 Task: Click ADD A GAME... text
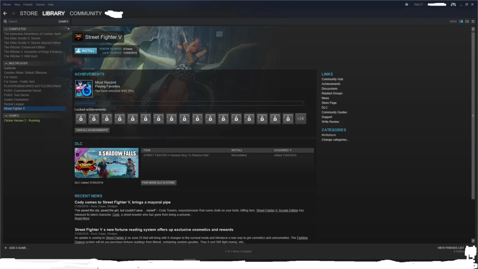click(18, 248)
